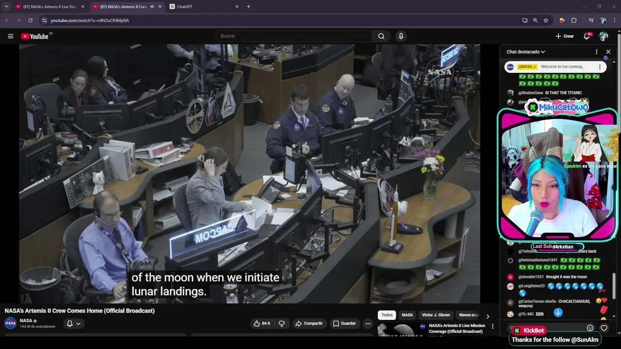Open the NASA channel avatar
621x349 pixels.
pos(10,323)
